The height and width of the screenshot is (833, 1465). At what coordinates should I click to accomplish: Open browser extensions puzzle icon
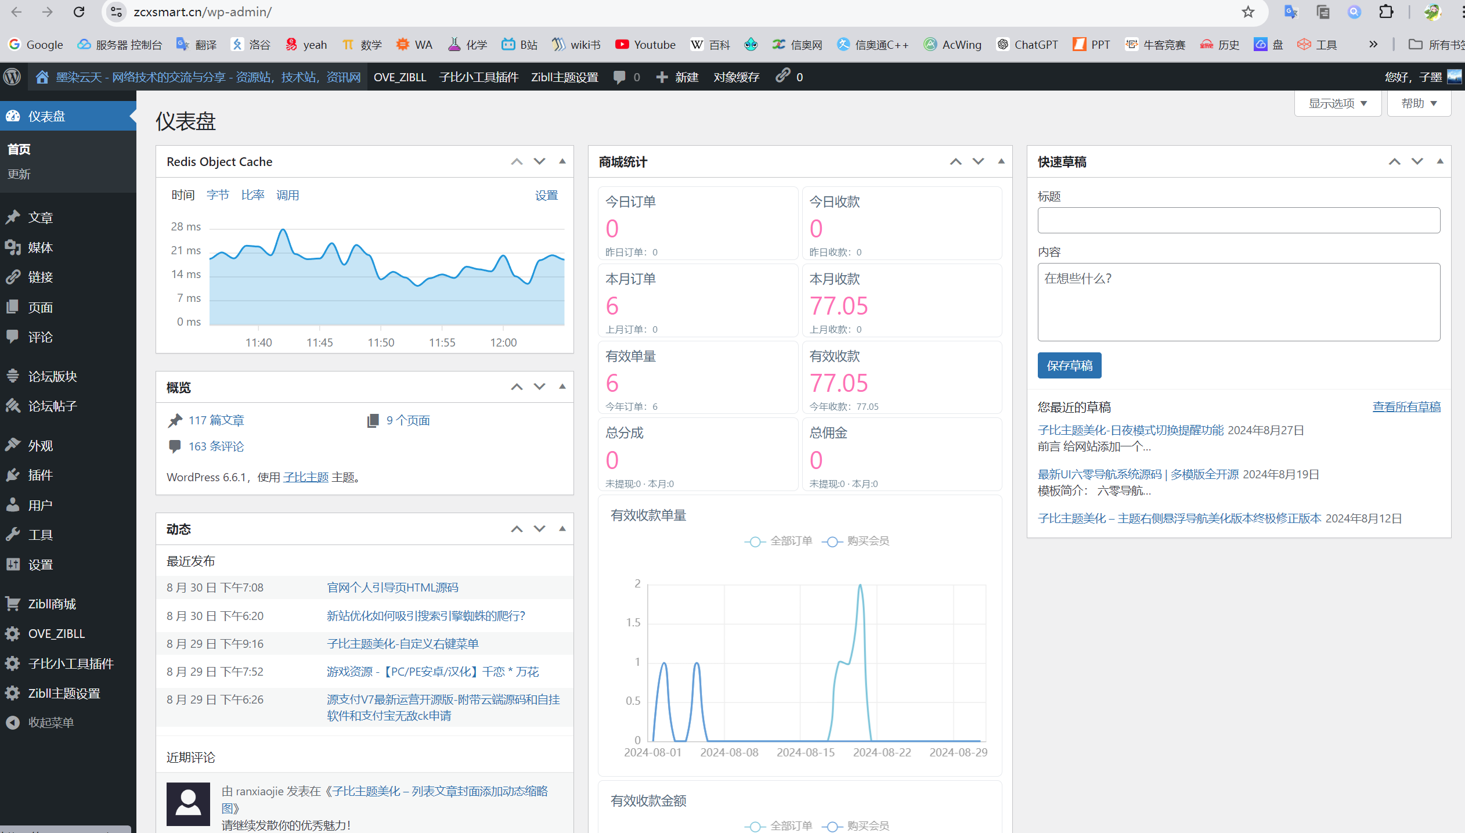(x=1385, y=12)
